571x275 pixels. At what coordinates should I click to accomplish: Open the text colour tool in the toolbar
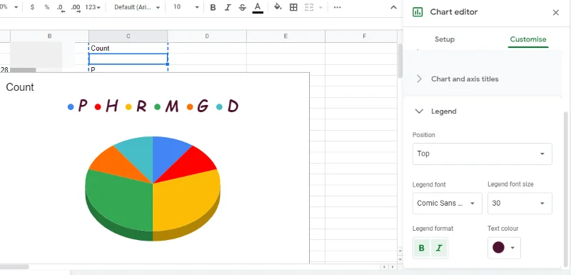pos(258,8)
